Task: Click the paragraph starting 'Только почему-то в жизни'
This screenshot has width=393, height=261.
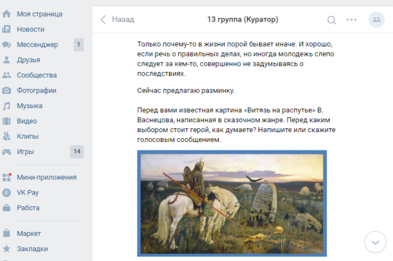Action: (236, 59)
